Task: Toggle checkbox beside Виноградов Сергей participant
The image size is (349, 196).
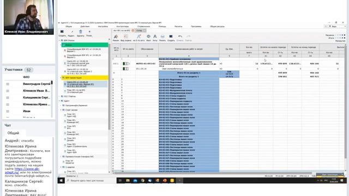Action: (x=8, y=84)
